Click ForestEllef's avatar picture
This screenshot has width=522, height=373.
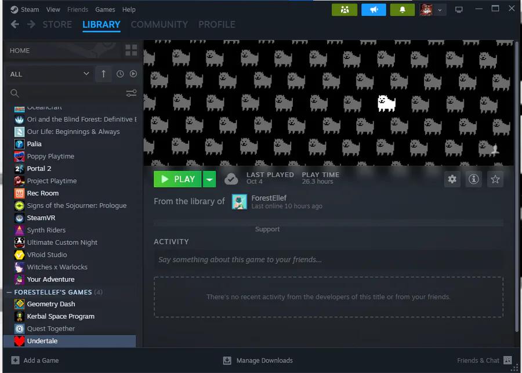(x=240, y=202)
